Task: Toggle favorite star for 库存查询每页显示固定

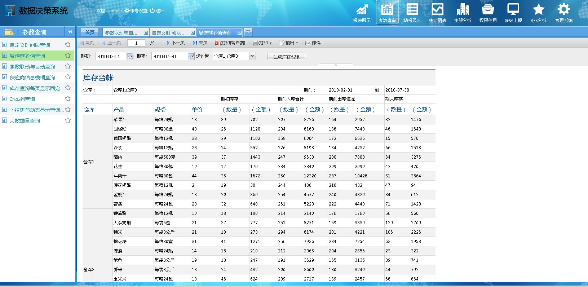Action: pyautogui.click(x=68, y=88)
